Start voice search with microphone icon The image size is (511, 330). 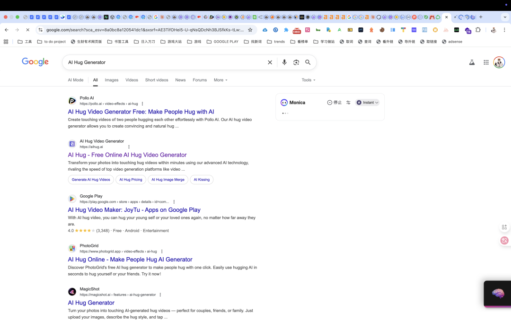[x=284, y=62]
